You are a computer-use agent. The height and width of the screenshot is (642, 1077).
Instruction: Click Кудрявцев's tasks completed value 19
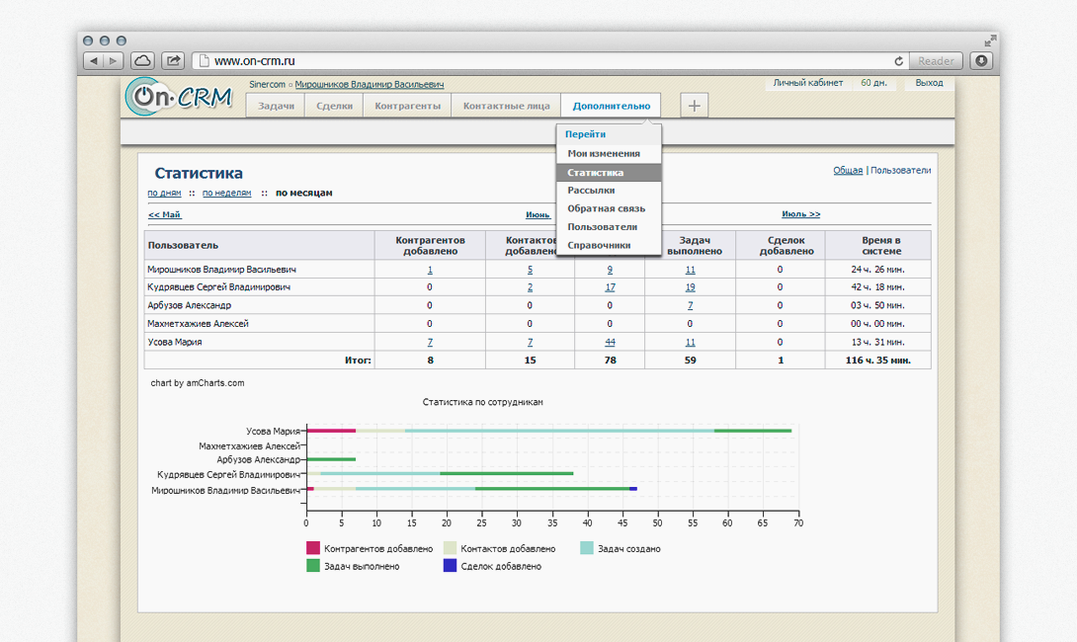point(691,287)
